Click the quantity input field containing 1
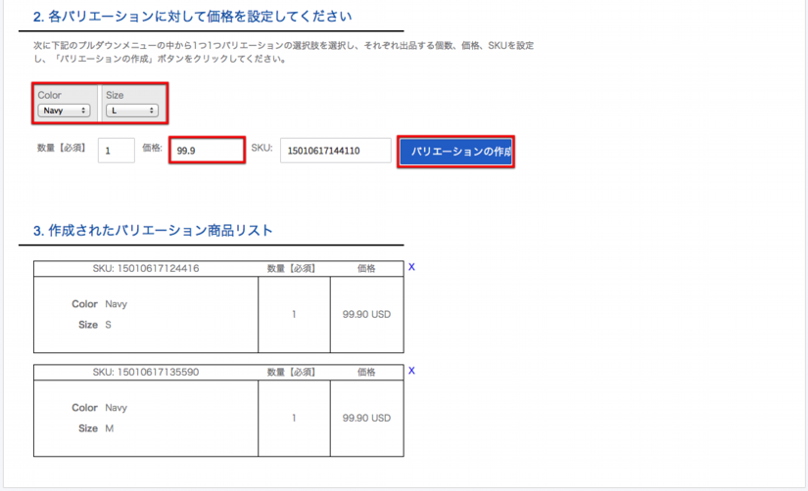808x491 pixels. point(116,150)
